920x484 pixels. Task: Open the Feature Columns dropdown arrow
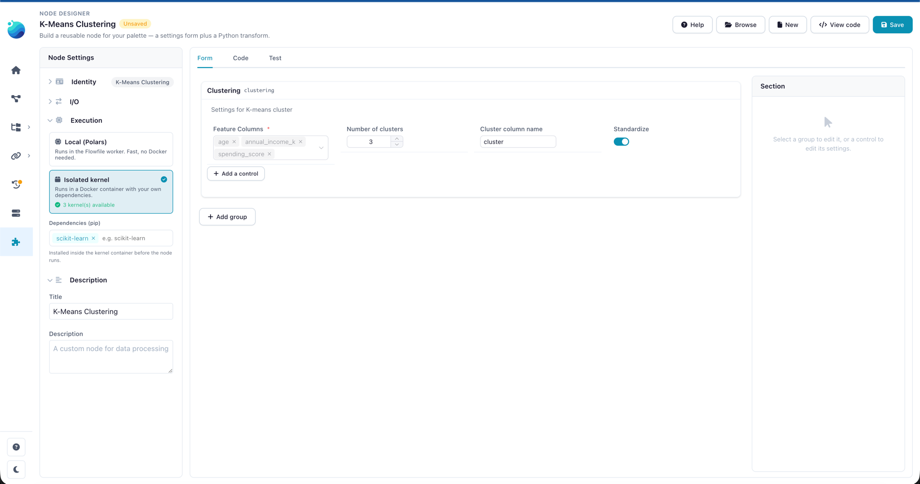pyautogui.click(x=321, y=148)
